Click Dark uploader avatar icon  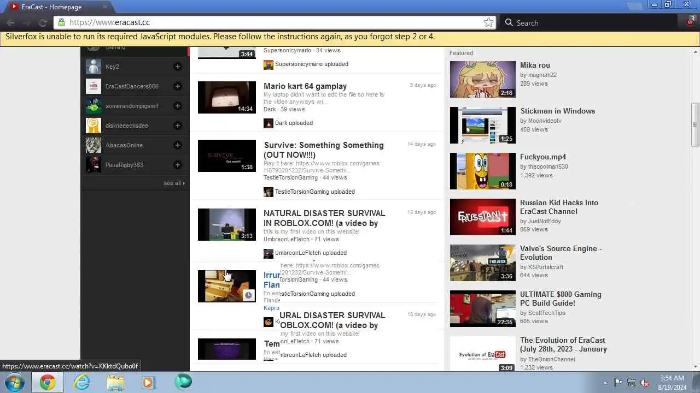[x=268, y=123]
